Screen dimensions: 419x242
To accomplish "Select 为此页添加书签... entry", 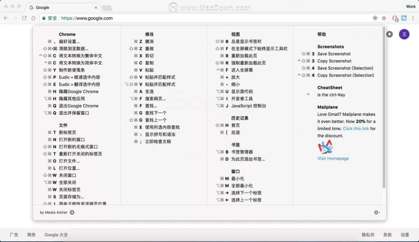I will point(248,159).
